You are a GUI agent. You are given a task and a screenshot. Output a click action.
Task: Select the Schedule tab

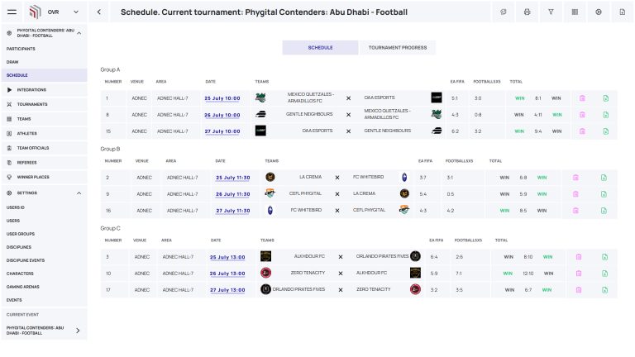tap(320, 47)
